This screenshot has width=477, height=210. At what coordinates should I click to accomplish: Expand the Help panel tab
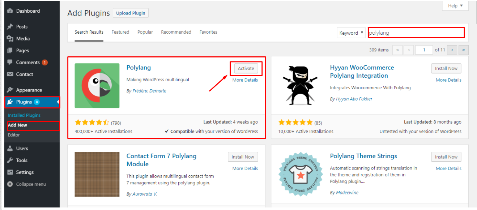click(455, 6)
